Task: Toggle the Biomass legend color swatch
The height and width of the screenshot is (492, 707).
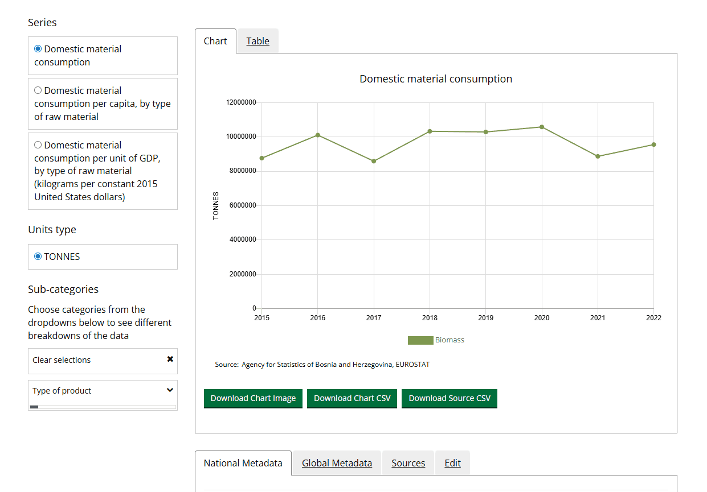Action: click(420, 340)
